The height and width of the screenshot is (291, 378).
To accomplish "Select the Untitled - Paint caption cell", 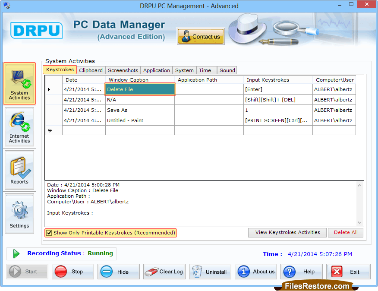I will pos(140,120).
